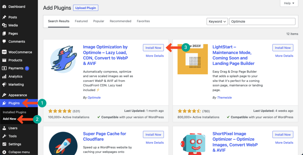The height and width of the screenshot is (155, 303).
Task: Click the Payments dollar icon
Action: click(4, 68)
